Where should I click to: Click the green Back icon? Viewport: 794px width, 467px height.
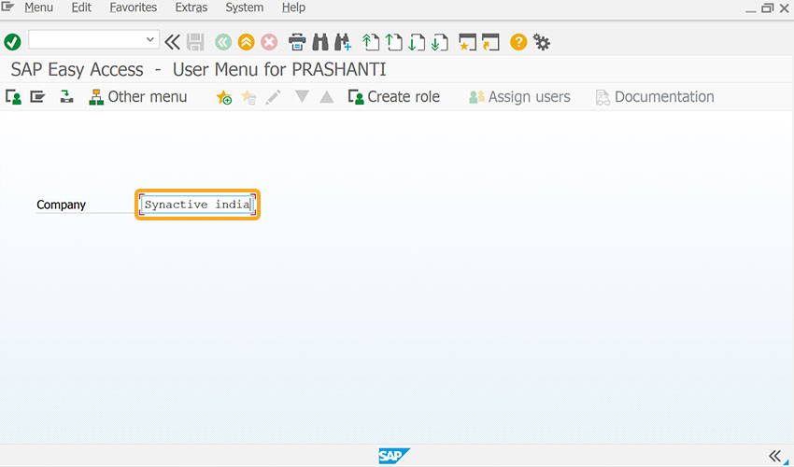coord(223,42)
